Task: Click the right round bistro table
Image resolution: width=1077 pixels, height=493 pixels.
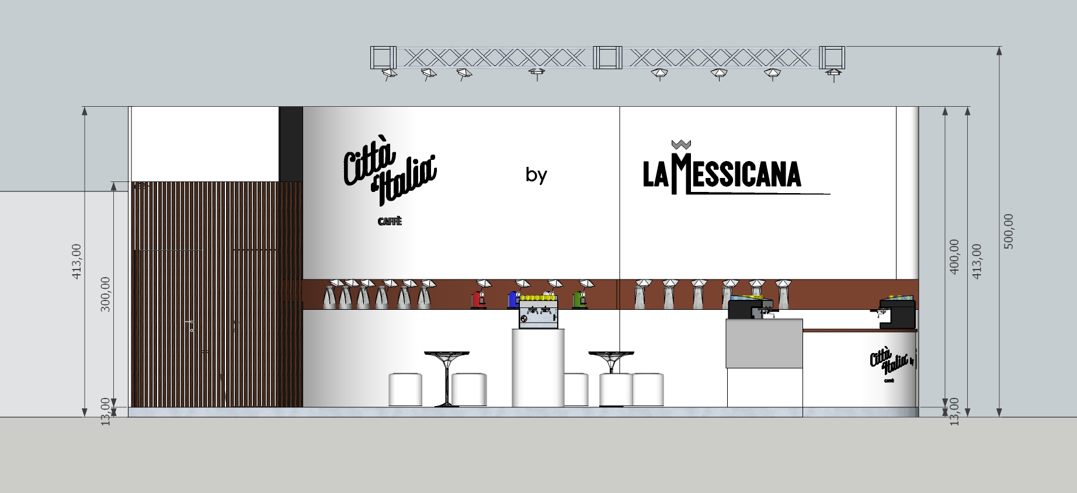Action: pos(612,379)
